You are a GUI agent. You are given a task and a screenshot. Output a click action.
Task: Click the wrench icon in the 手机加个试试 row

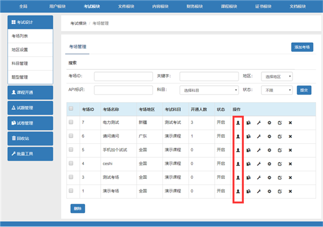click(259, 150)
